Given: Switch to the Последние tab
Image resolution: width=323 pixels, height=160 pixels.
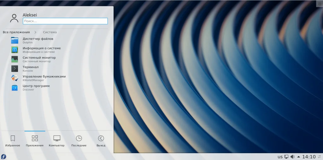Looking at the screenshot, I should pos(79,141).
